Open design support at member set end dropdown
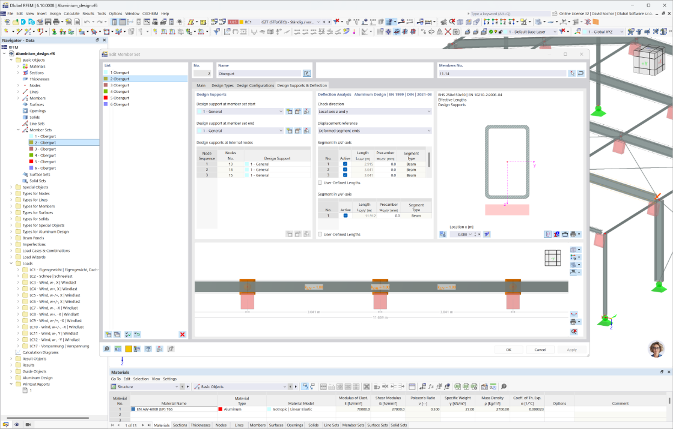The image size is (673, 429). click(x=281, y=131)
